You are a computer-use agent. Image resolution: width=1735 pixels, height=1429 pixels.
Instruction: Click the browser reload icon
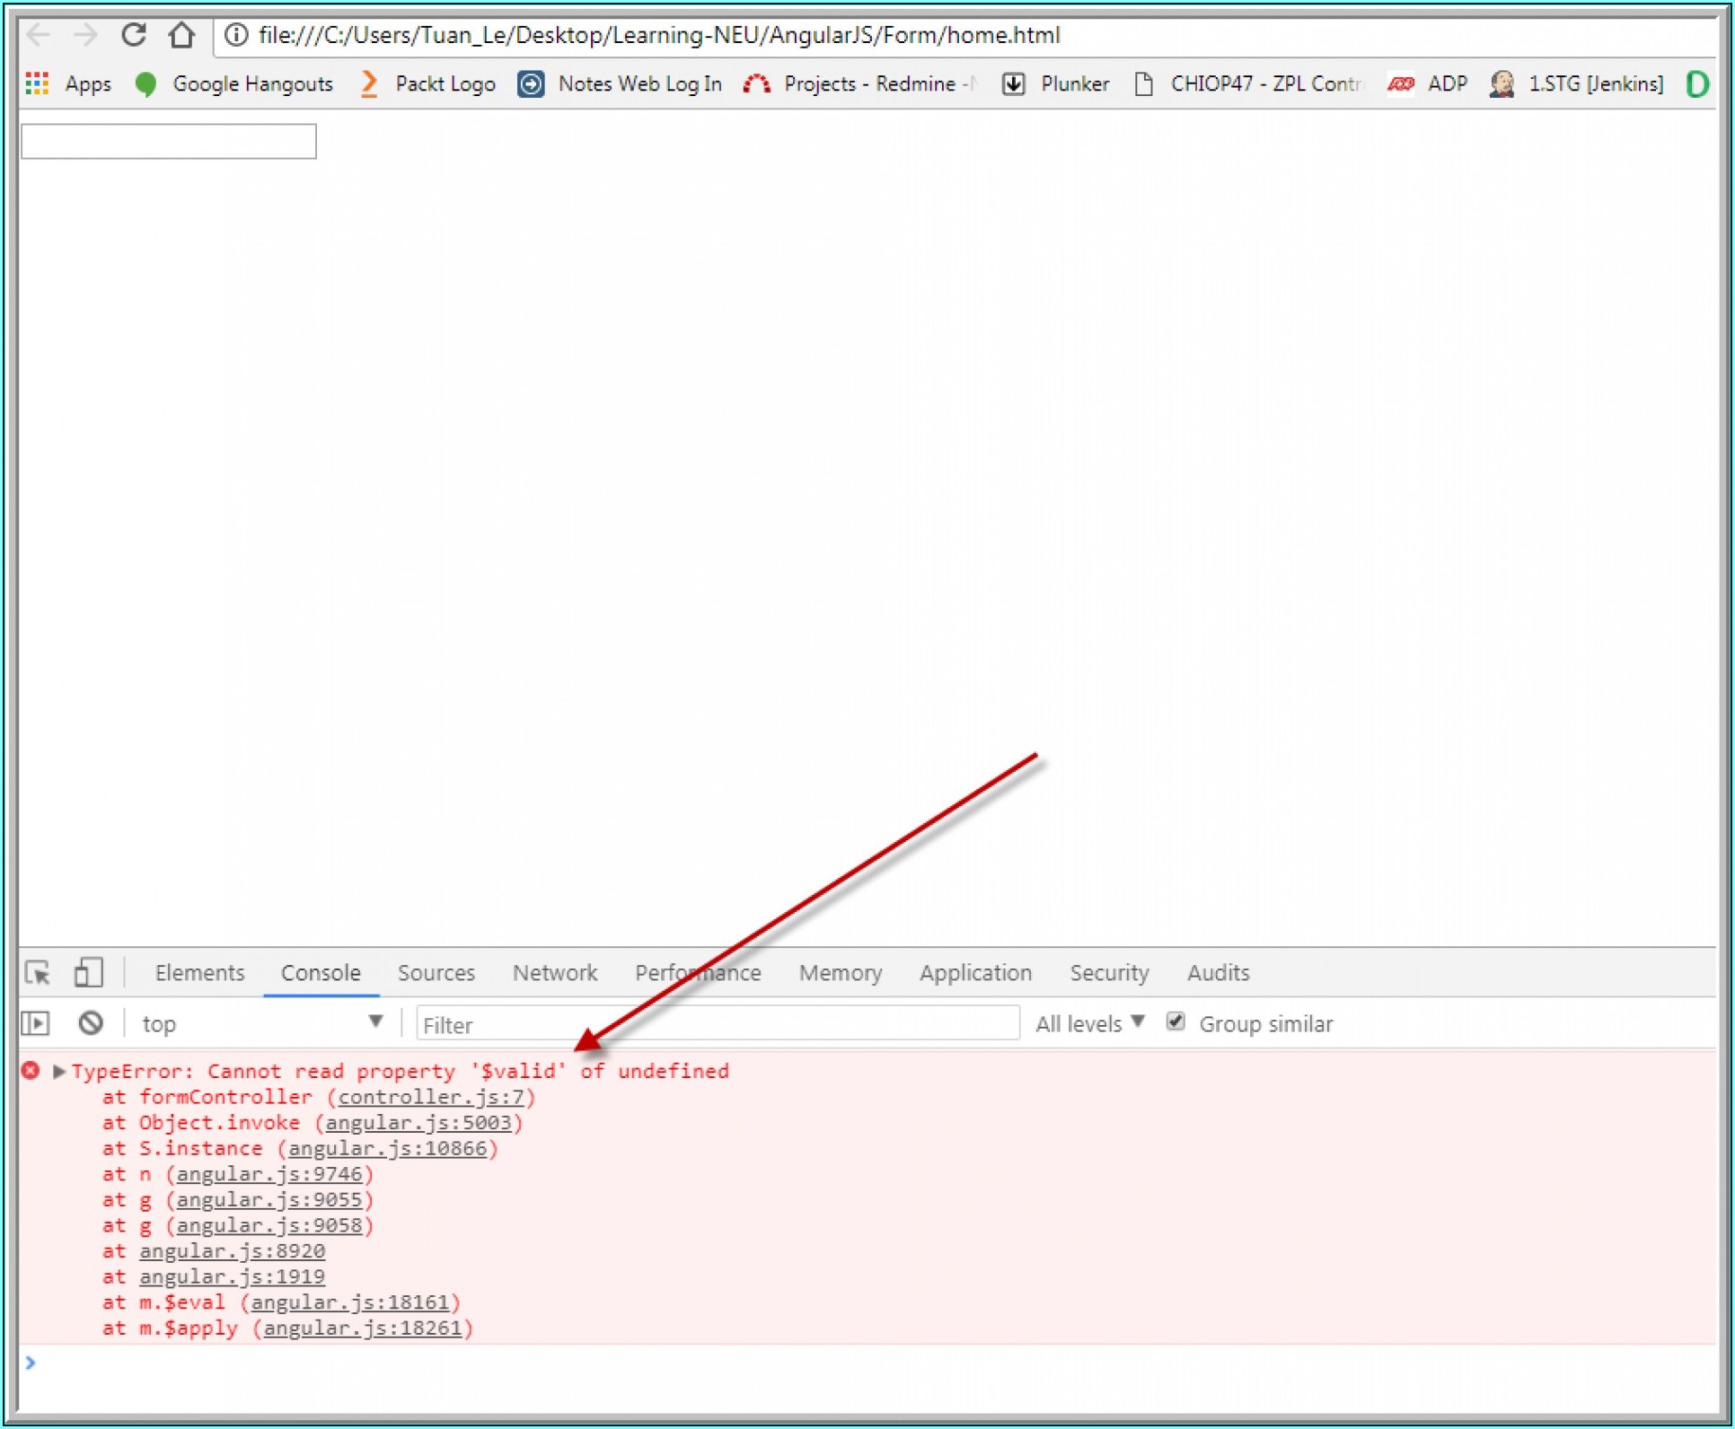134,35
